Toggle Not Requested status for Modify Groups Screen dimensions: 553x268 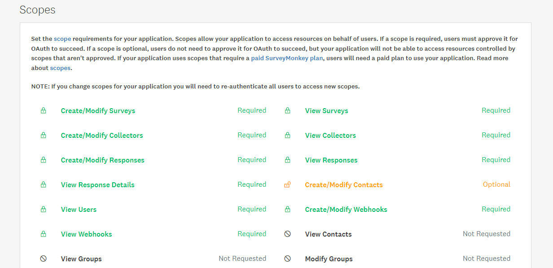(x=486, y=259)
